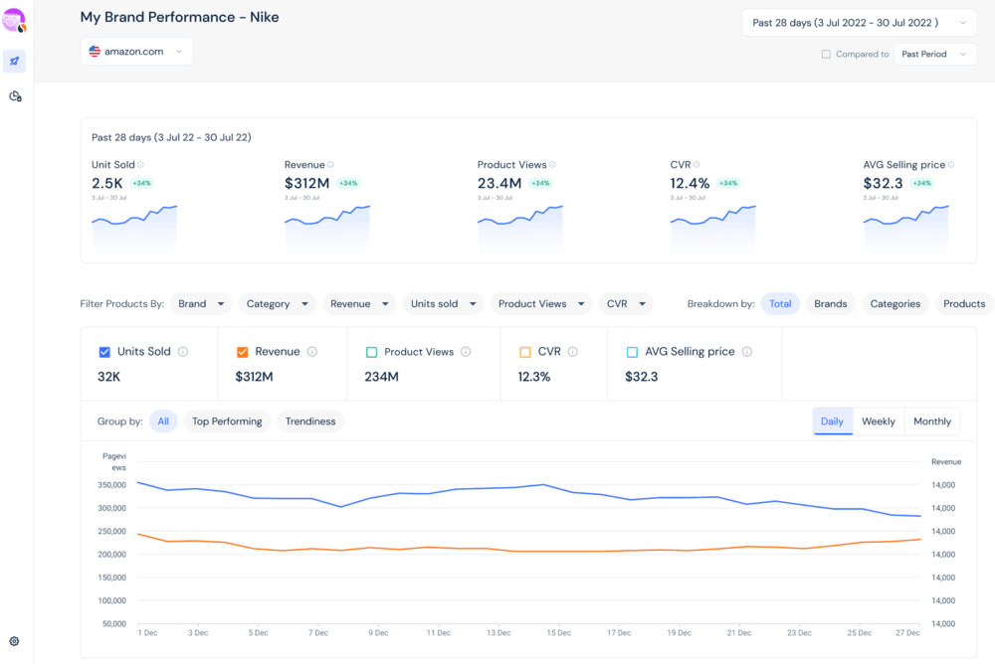The width and height of the screenshot is (995, 664).
Task: Click the info icon beside Product Views summary
Action: click(552, 165)
